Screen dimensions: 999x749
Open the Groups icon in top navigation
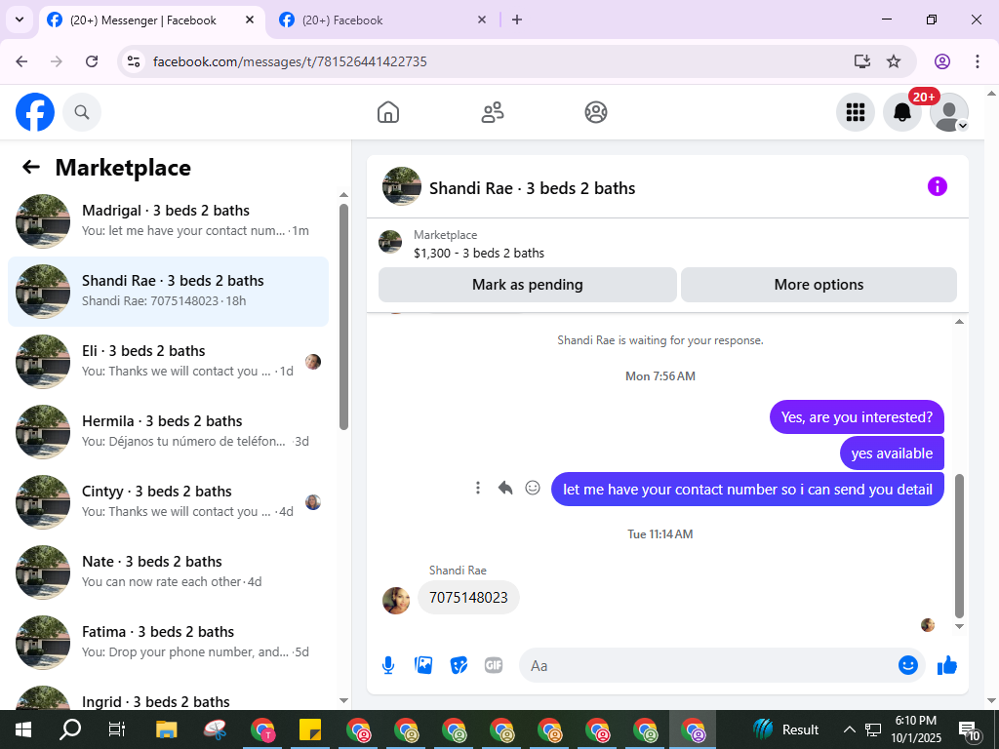[596, 112]
